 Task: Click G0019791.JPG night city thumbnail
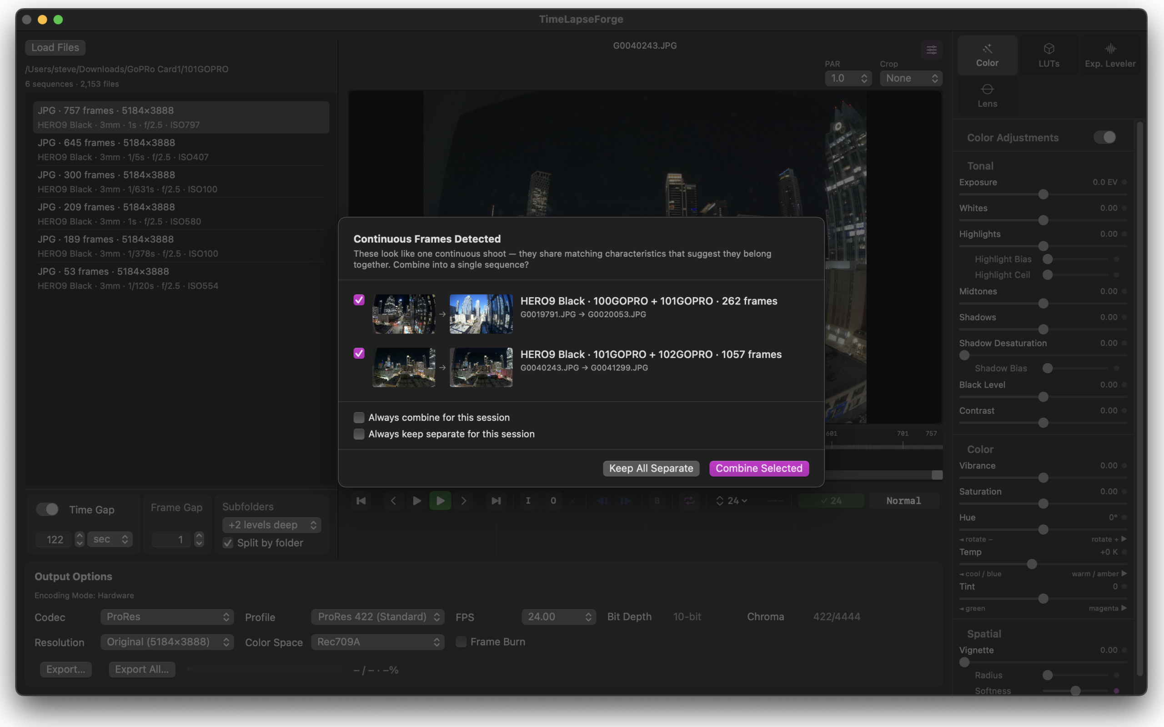click(x=404, y=314)
